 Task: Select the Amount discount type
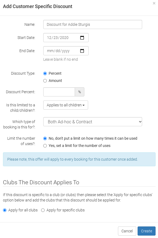pyautogui.click(x=45, y=81)
